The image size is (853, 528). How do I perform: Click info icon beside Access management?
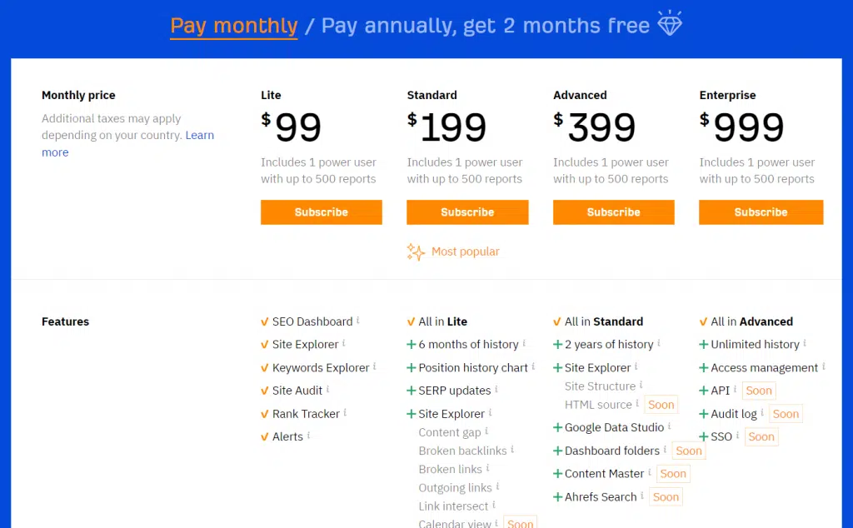(x=824, y=366)
